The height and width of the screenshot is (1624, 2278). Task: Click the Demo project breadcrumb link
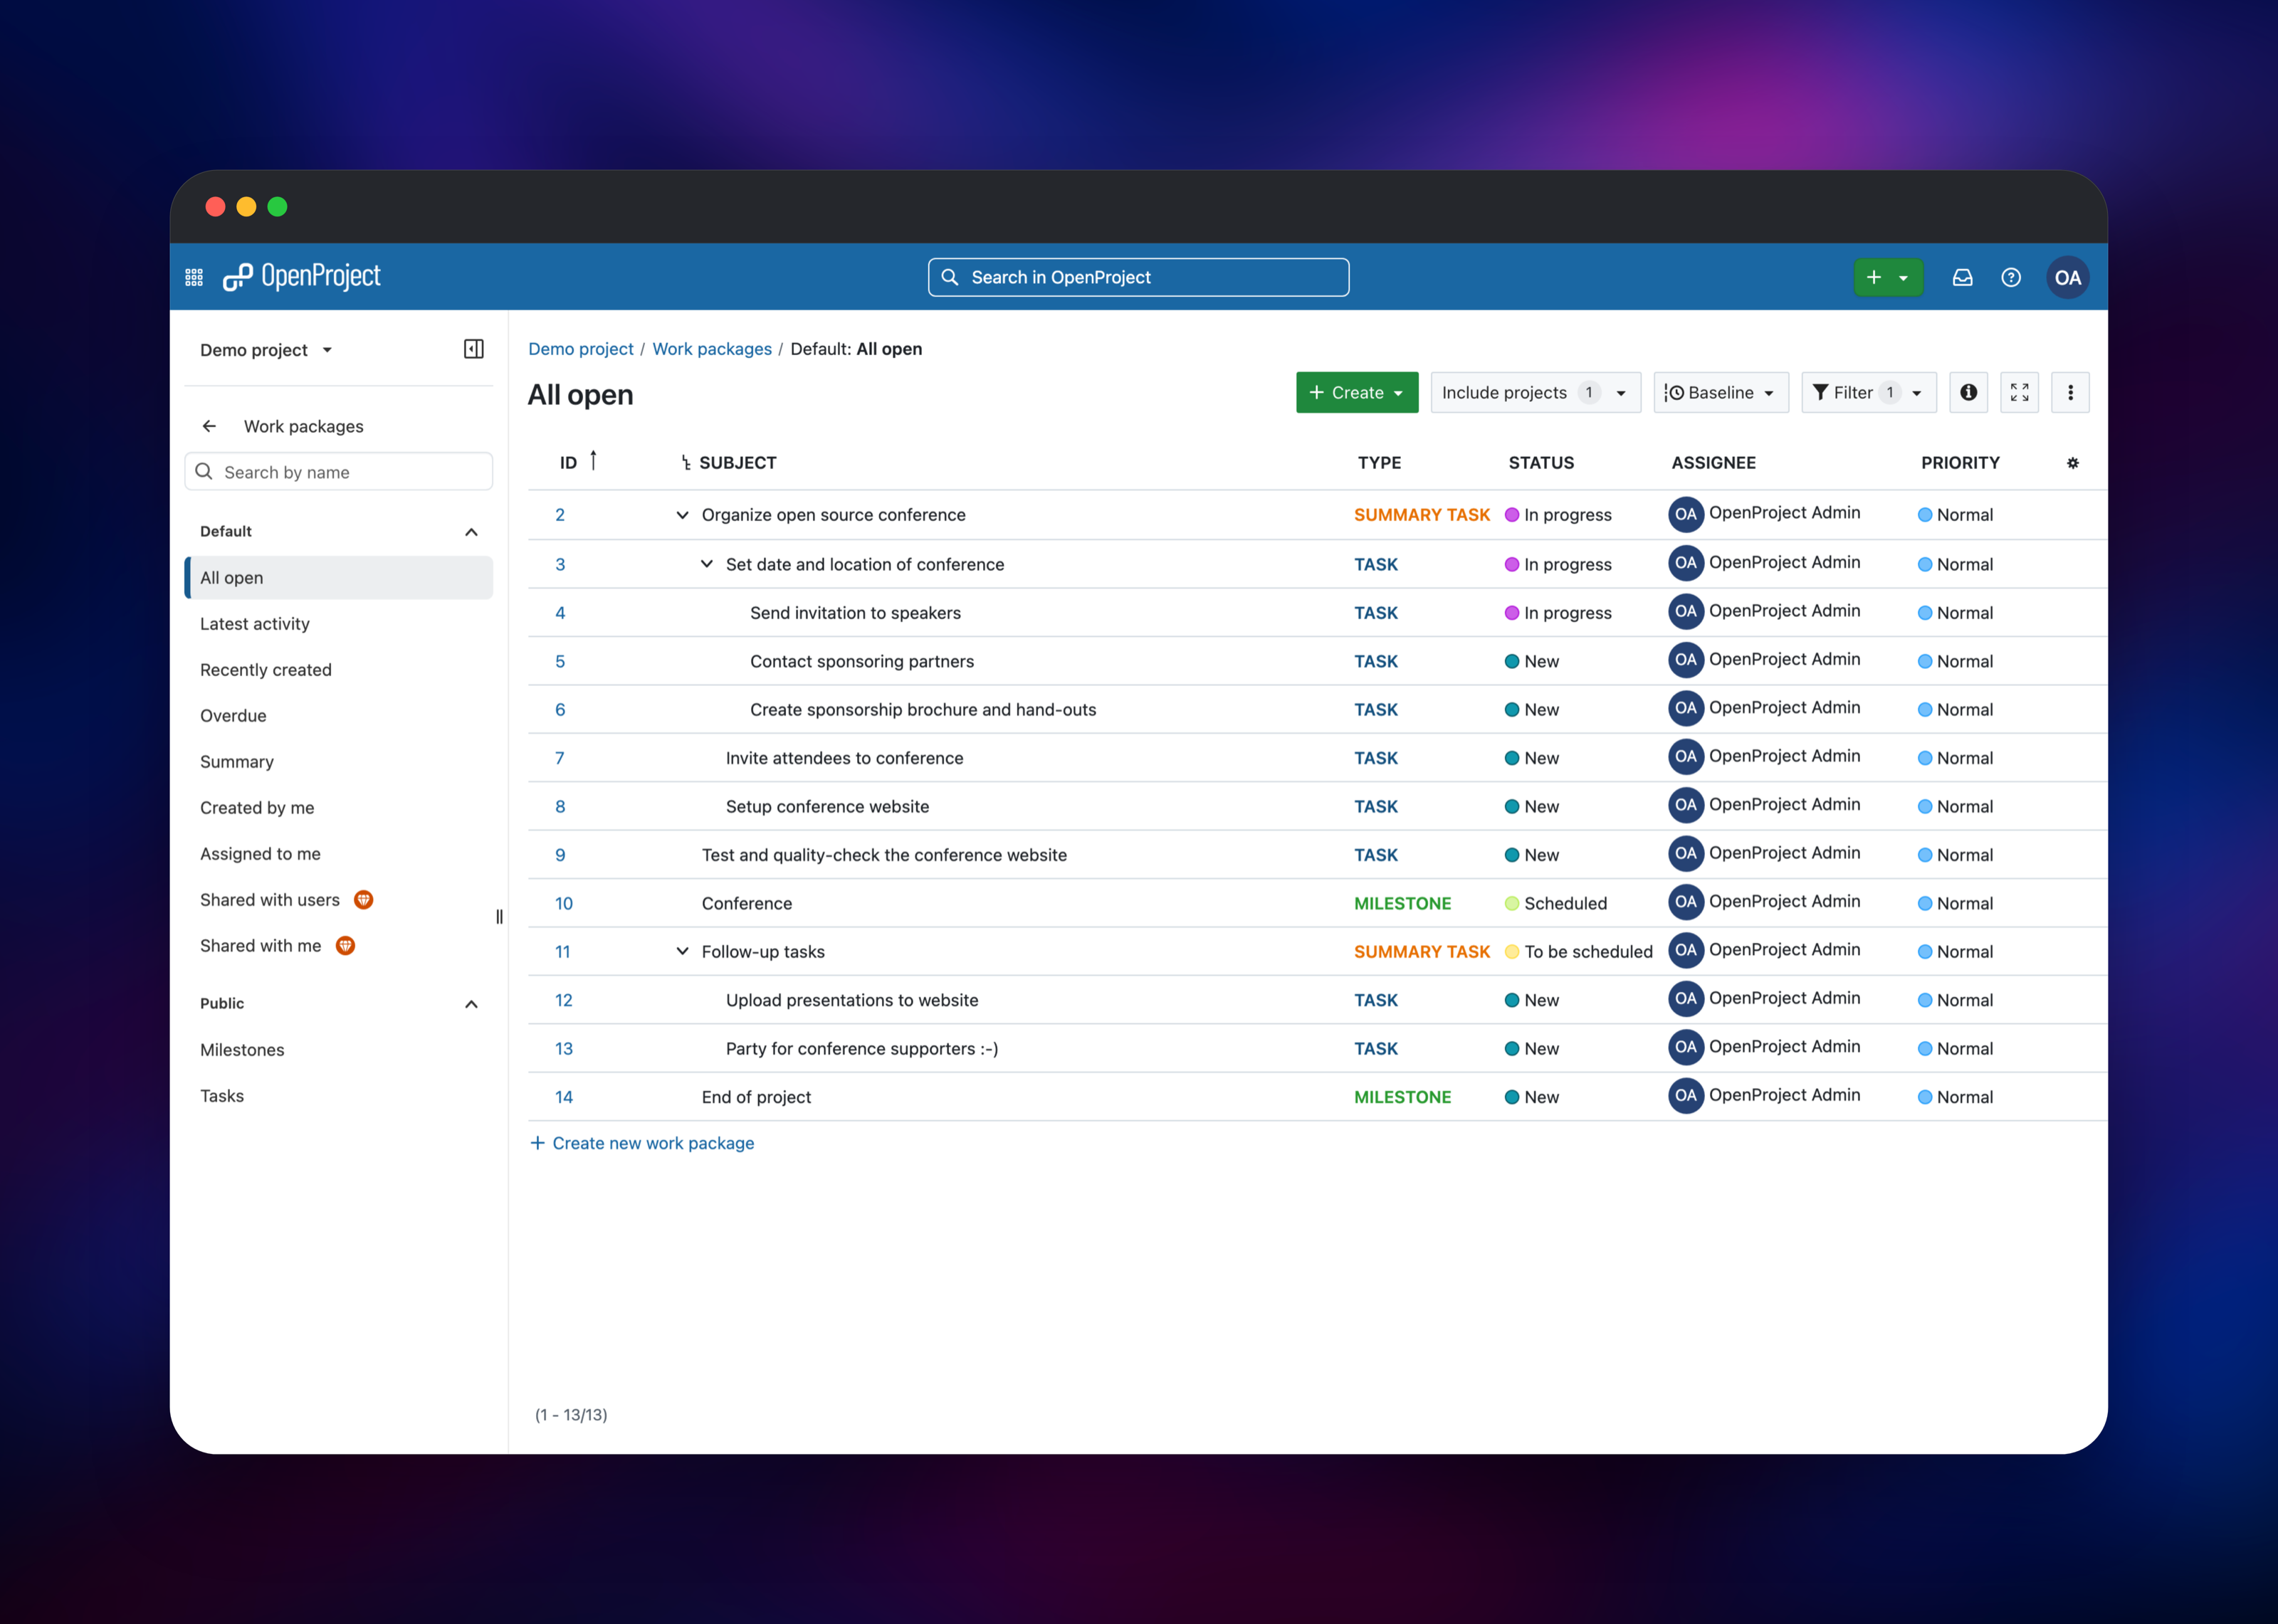tap(581, 349)
